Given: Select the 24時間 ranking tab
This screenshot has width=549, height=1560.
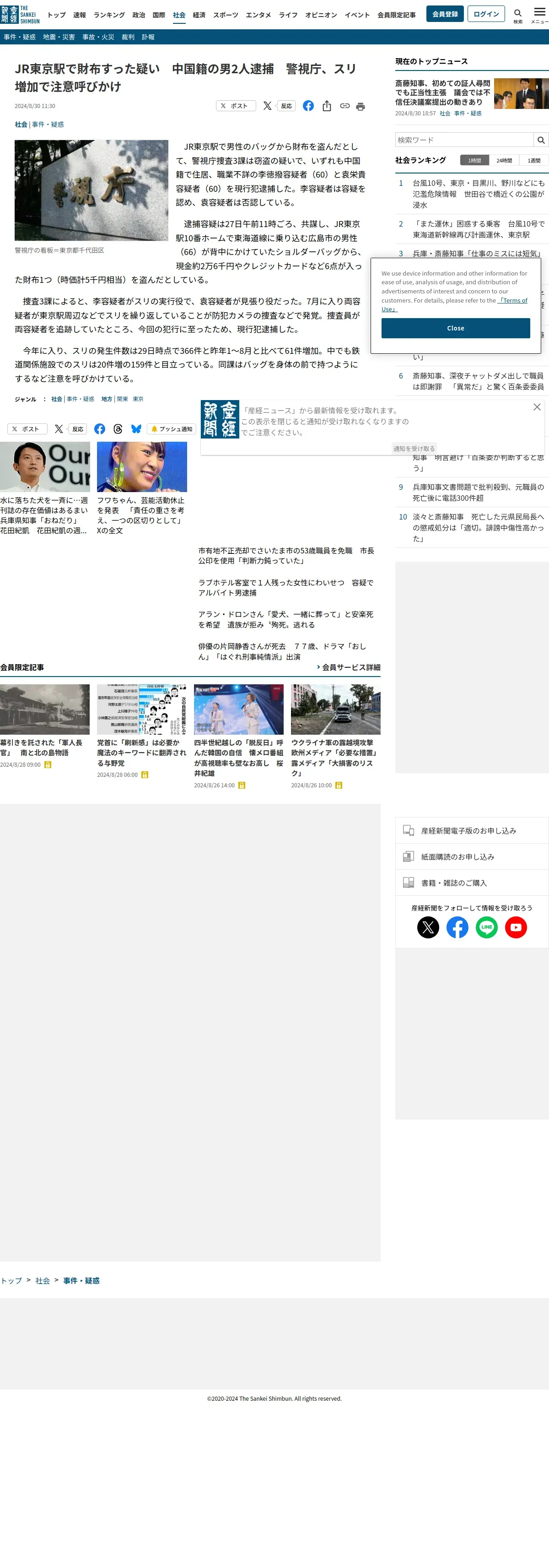Looking at the screenshot, I should [504, 161].
